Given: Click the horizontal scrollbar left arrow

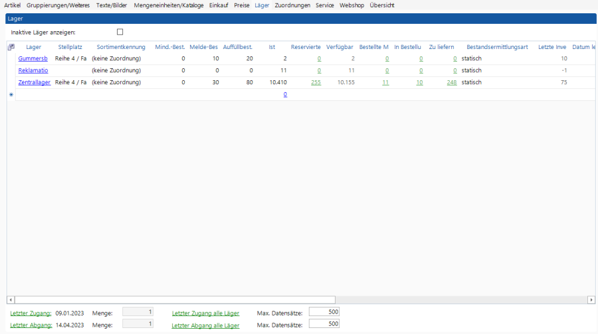Looking at the screenshot, I should pos(10,300).
